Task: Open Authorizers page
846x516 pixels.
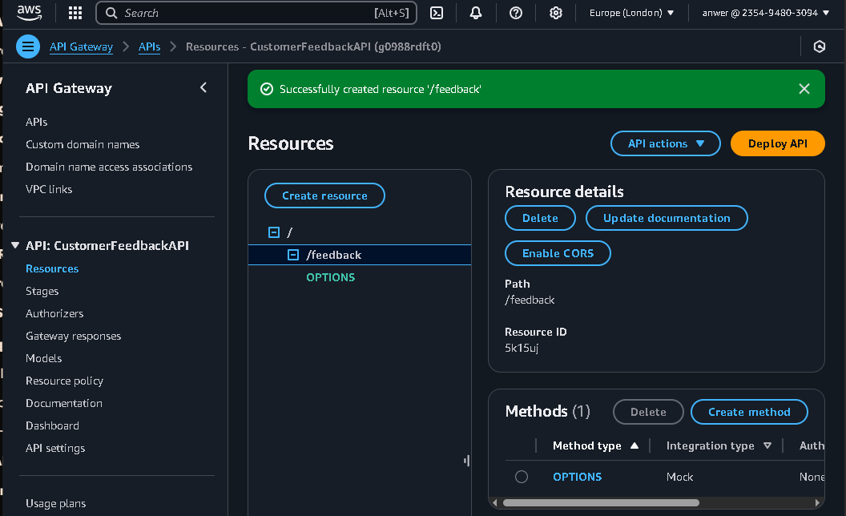Action: (54, 313)
